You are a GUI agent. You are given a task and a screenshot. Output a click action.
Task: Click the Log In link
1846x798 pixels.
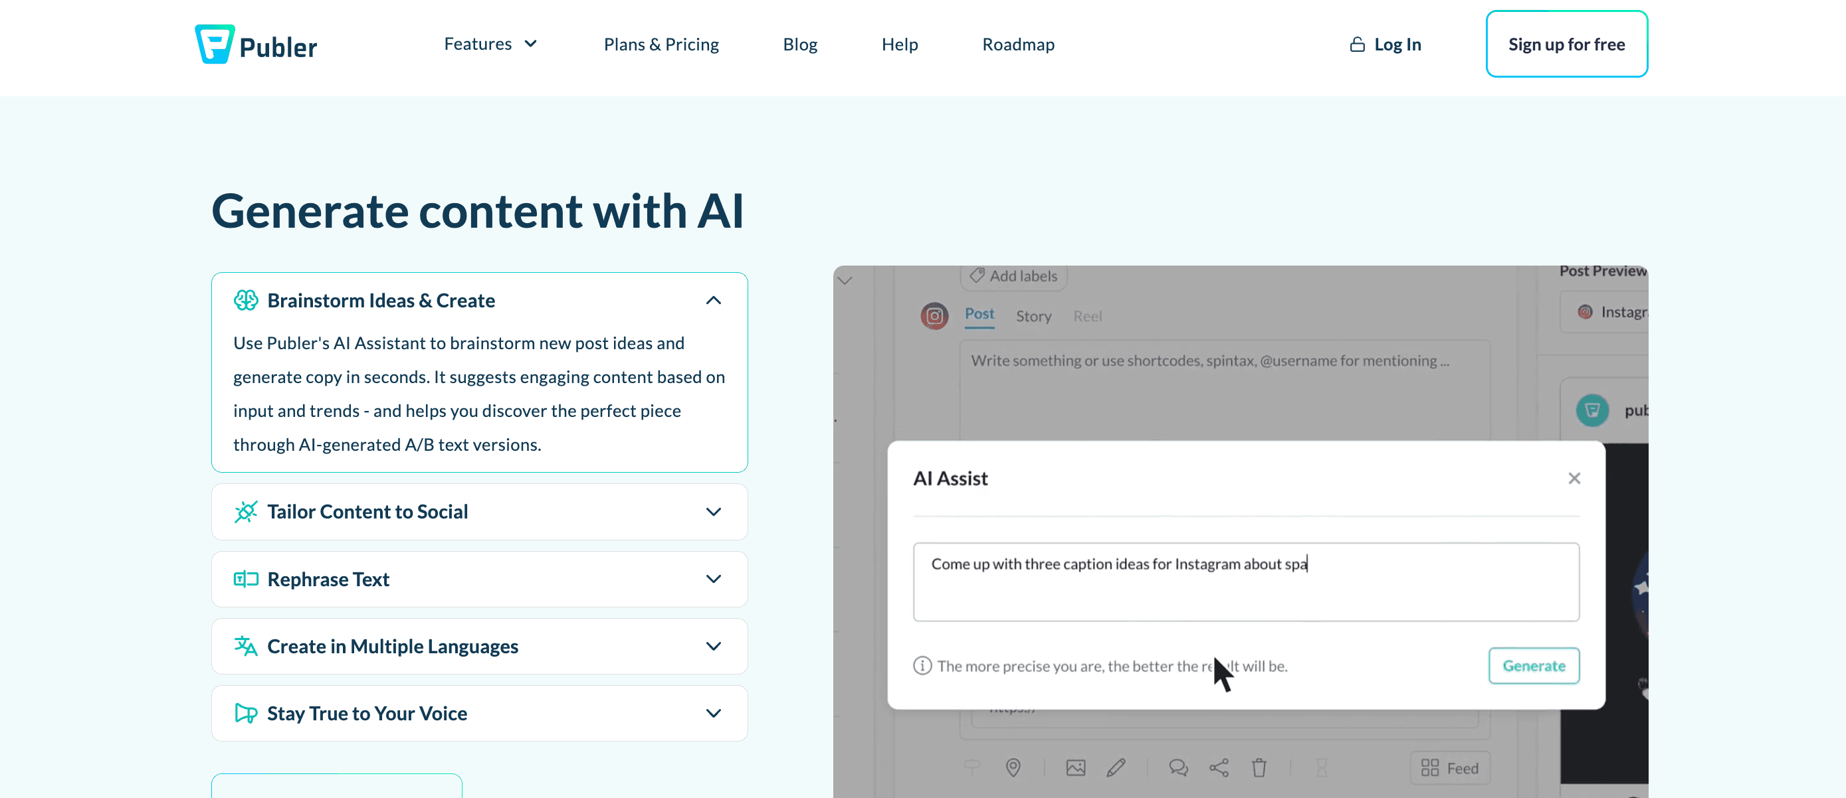click(x=1397, y=44)
